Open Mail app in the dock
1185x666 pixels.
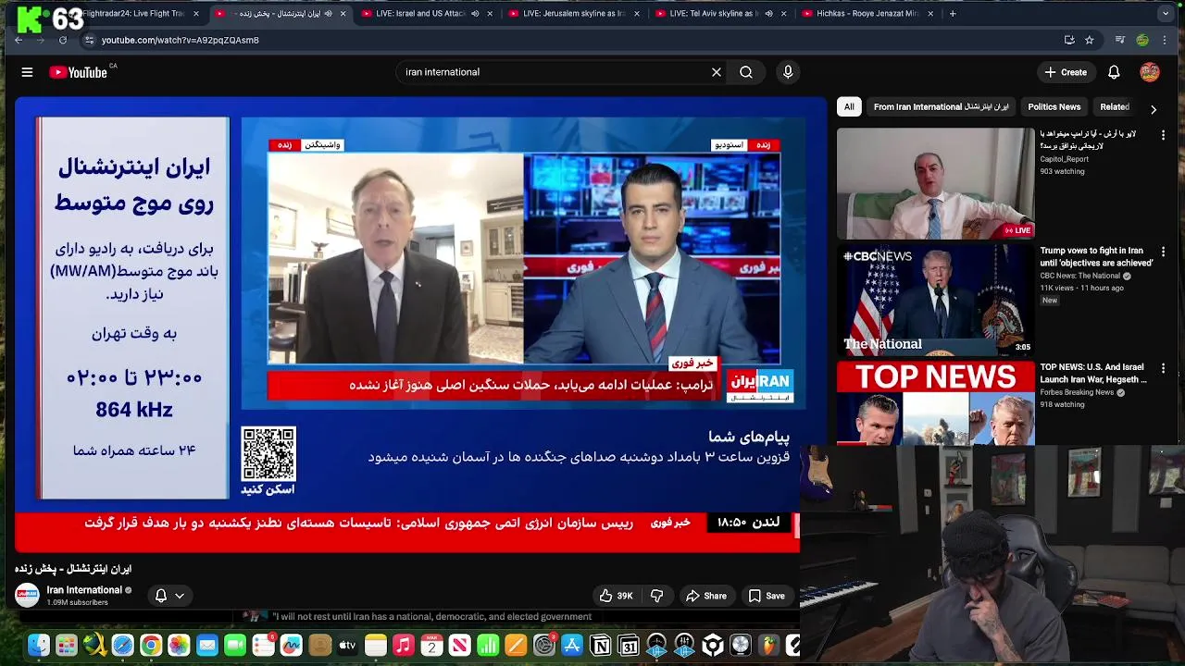[207, 646]
